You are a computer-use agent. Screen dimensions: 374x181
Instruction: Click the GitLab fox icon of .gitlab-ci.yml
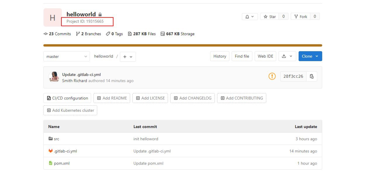(x=51, y=151)
